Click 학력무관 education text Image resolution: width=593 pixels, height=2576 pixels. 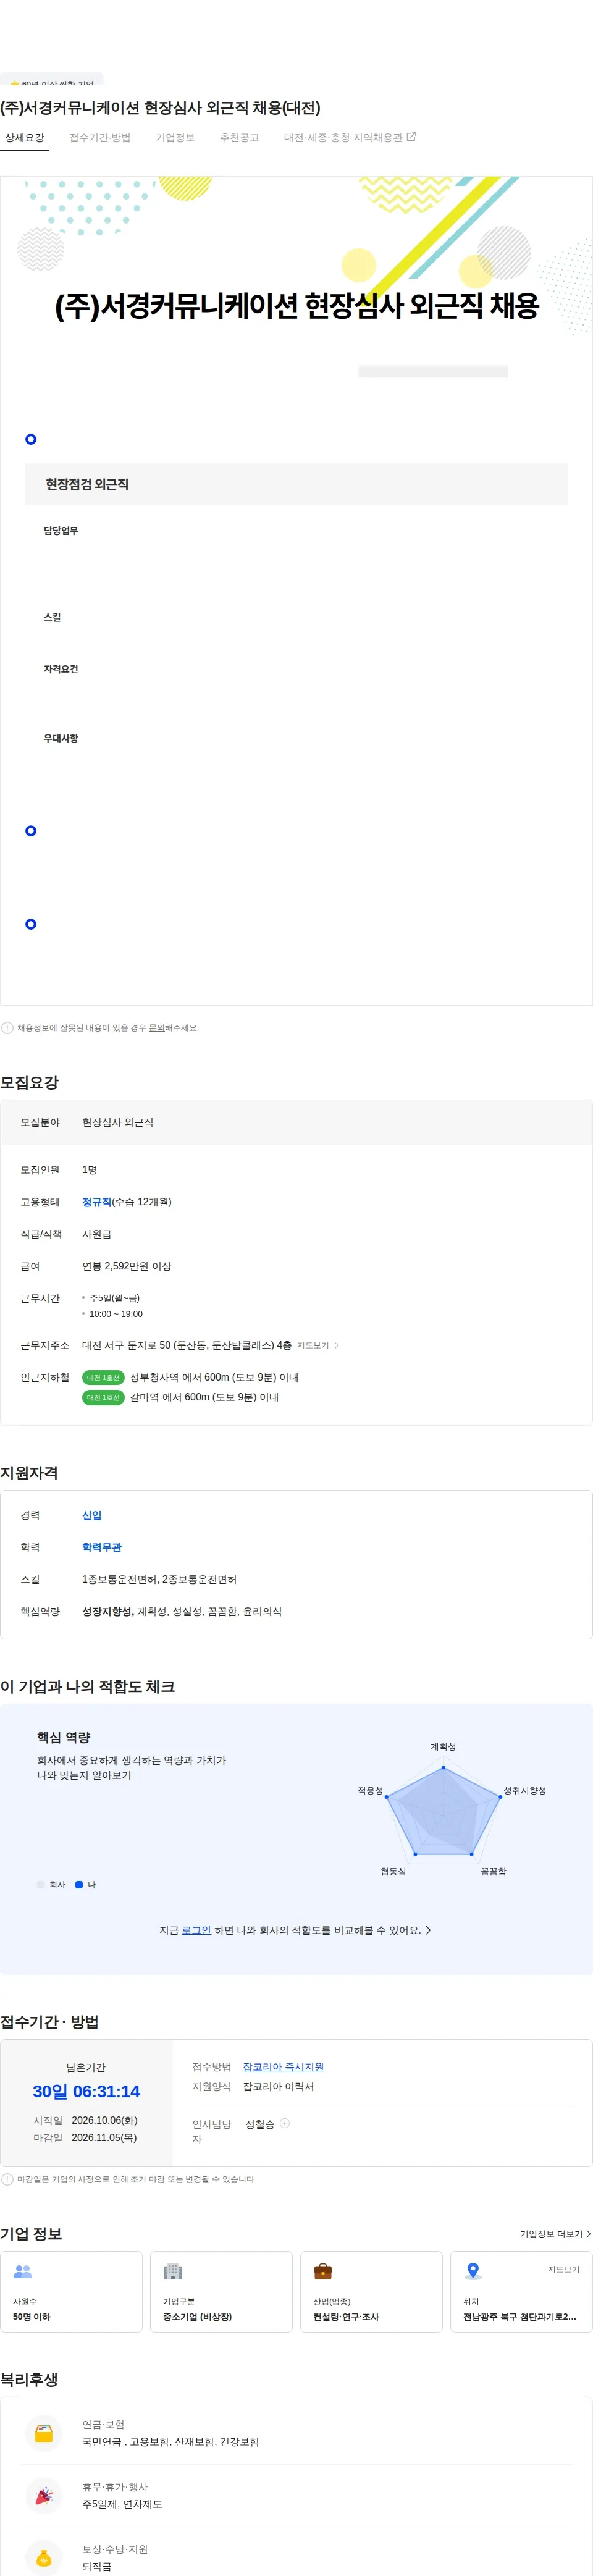102,1547
